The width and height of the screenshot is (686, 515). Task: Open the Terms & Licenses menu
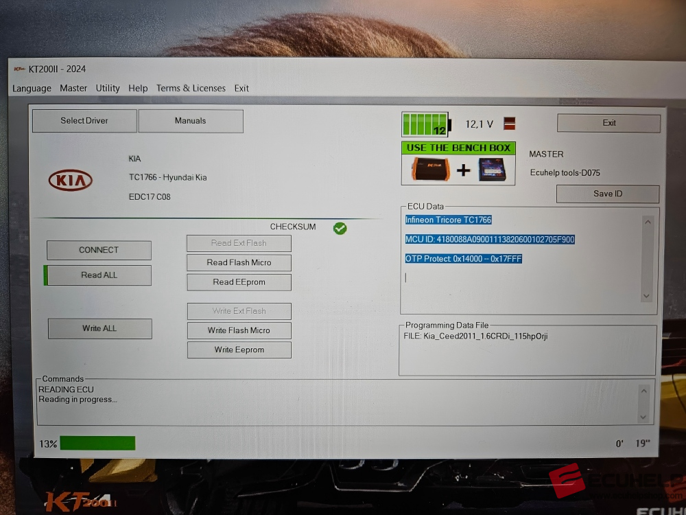point(191,89)
